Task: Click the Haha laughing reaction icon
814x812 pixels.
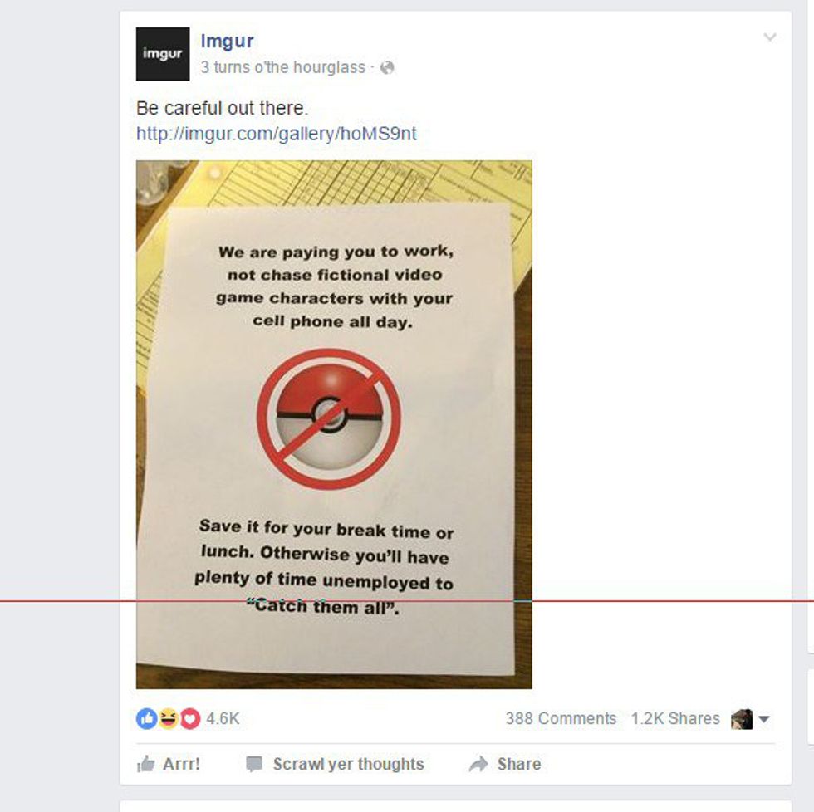Action: pos(168,719)
